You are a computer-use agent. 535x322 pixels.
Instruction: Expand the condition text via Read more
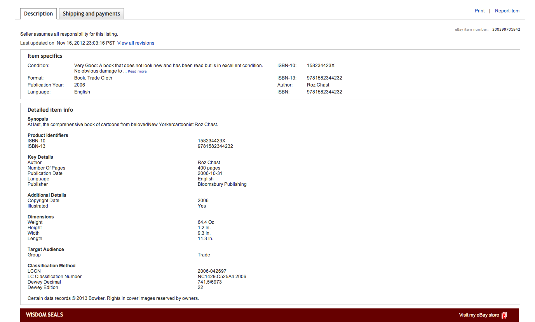[137, 71]
